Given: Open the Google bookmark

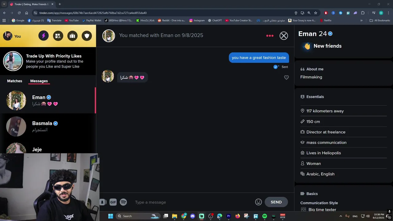Looking at the screenshot, I should pos(18,21).
